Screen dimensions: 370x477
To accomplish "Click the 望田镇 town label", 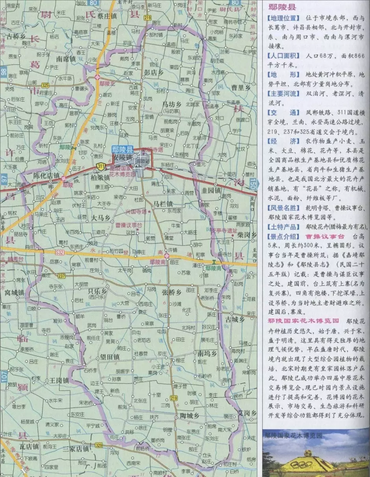I will click(x=110, y=357).
